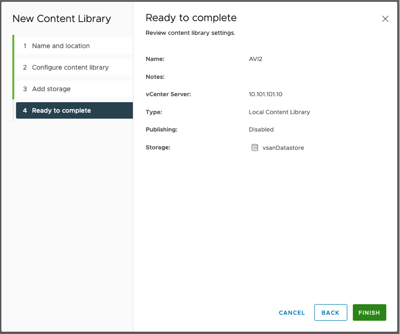Viewport: 400px width, 334px height.
Task: Click the storage icon next to vsanDatastore
Action: [255, 148]
